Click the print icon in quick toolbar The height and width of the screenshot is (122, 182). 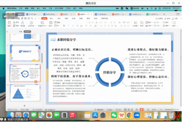coord(26,18)
